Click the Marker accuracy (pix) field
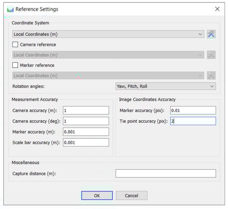The width and height of the screenshot is (228, 209). click(193, 110)
